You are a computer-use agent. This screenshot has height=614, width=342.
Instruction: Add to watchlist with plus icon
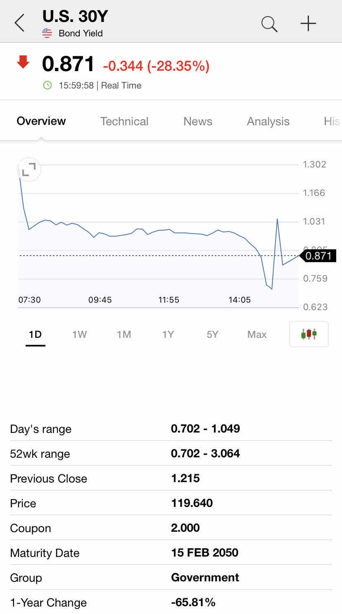[x=308, y=24]
